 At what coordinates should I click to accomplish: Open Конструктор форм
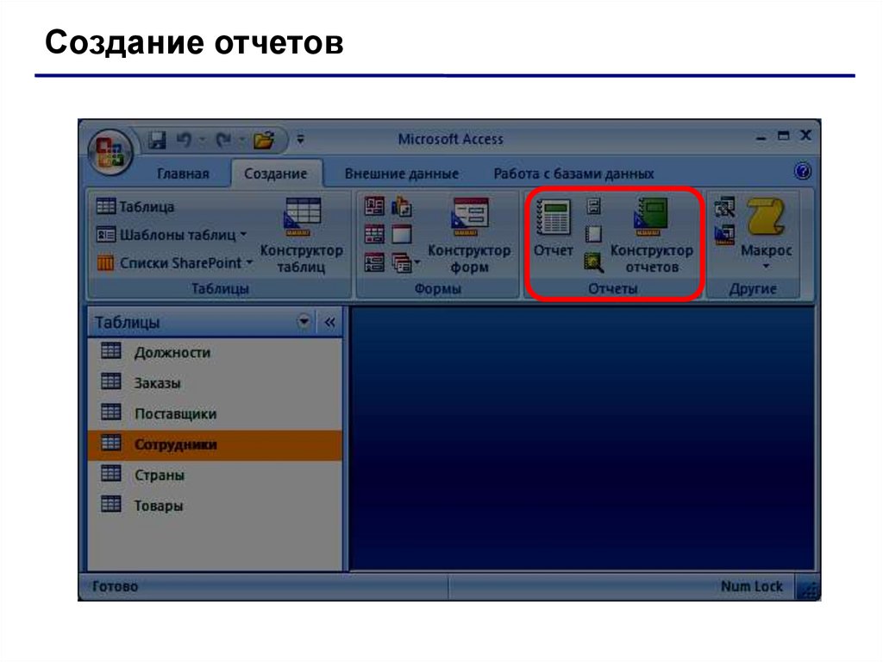(x=469, y=236)
